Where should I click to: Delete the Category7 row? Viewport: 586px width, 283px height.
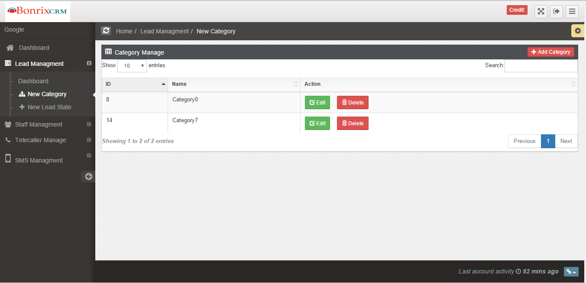pos(353,124)
